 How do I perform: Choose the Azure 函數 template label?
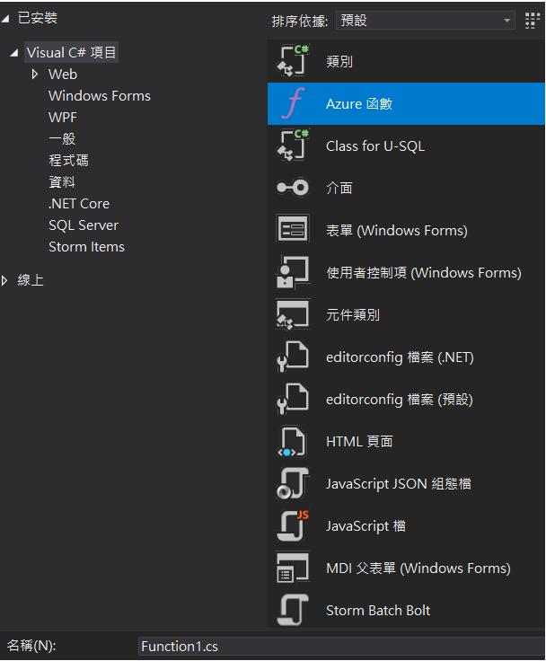(359, 103)
